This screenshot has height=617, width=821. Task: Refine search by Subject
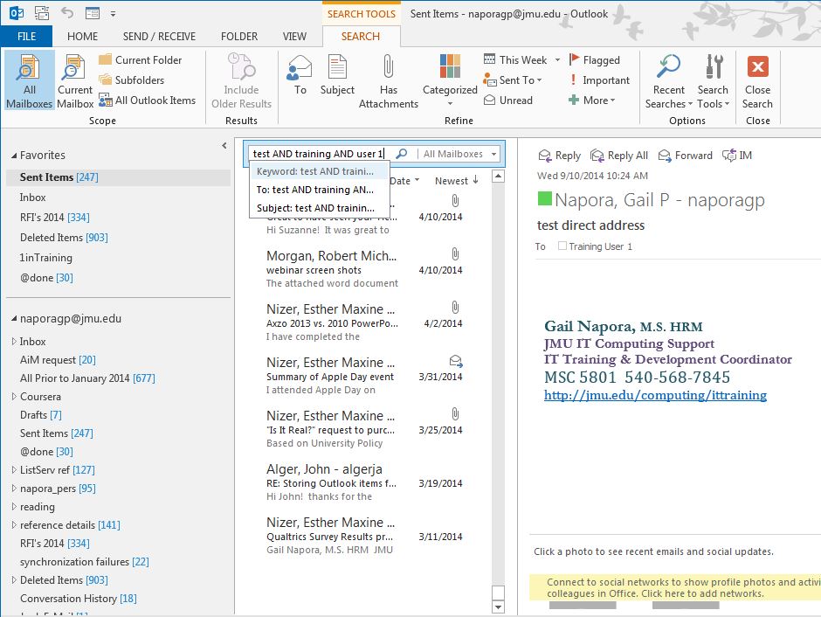337,76
